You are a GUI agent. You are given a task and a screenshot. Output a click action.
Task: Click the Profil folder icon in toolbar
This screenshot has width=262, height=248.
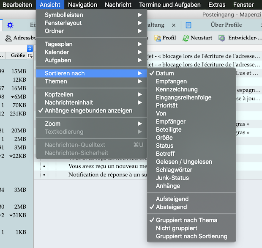point(158,38)
